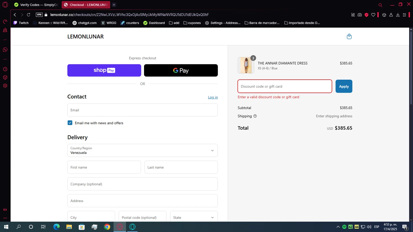Image resolution: width=413 pixels, height=232 pixels.
Task: Bookmark page with heart icon
Action: [x=373, y=15]
